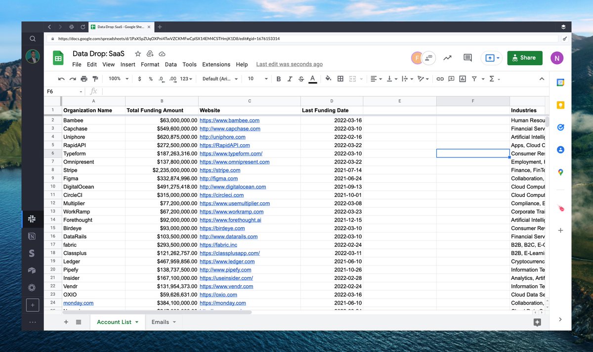
Task: Switch to the Emails sheet tab
Action: [x=164, y=322]
